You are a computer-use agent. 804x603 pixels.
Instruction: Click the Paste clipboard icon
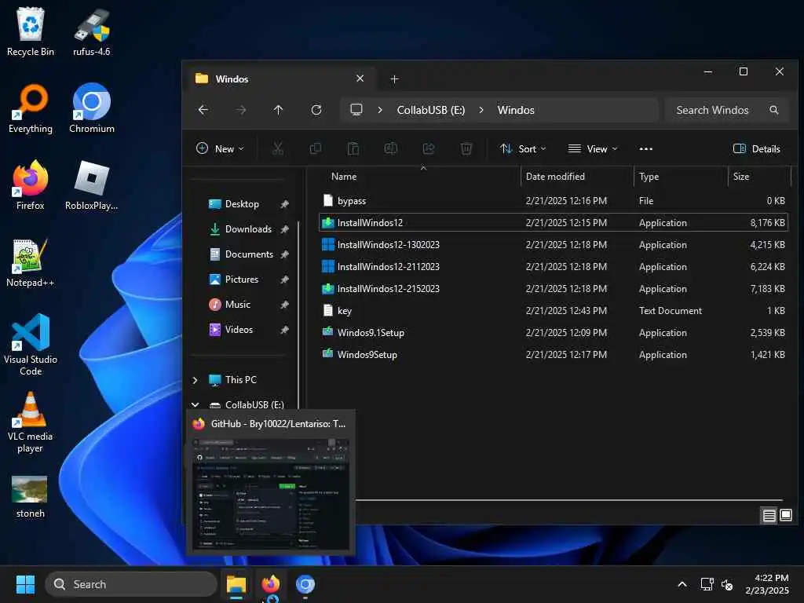tap(353, 148)
